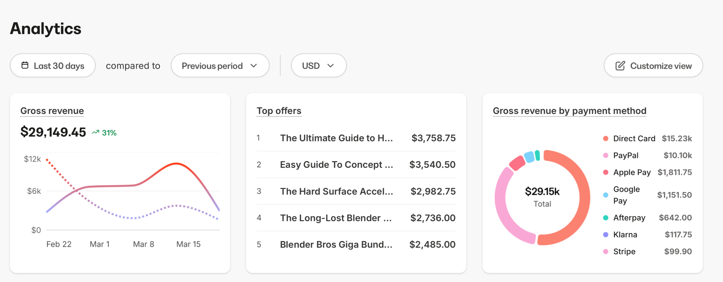The height and width of the screenshot is (282, 723).
Task: Open the Previous period dropdown
Action: point(220,65)
